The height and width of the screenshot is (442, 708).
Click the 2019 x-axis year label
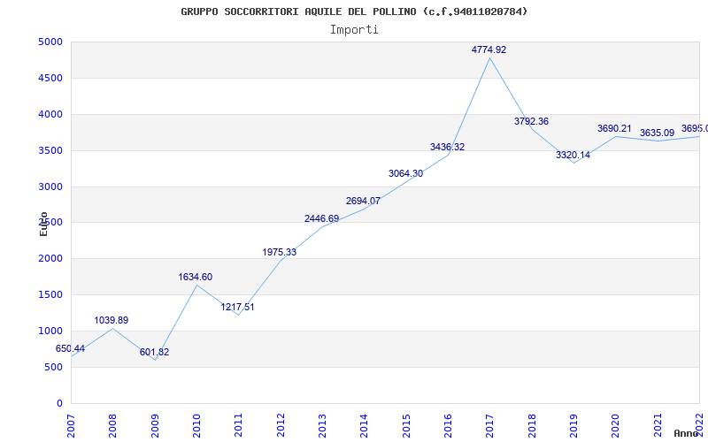[x=573, y=426]
